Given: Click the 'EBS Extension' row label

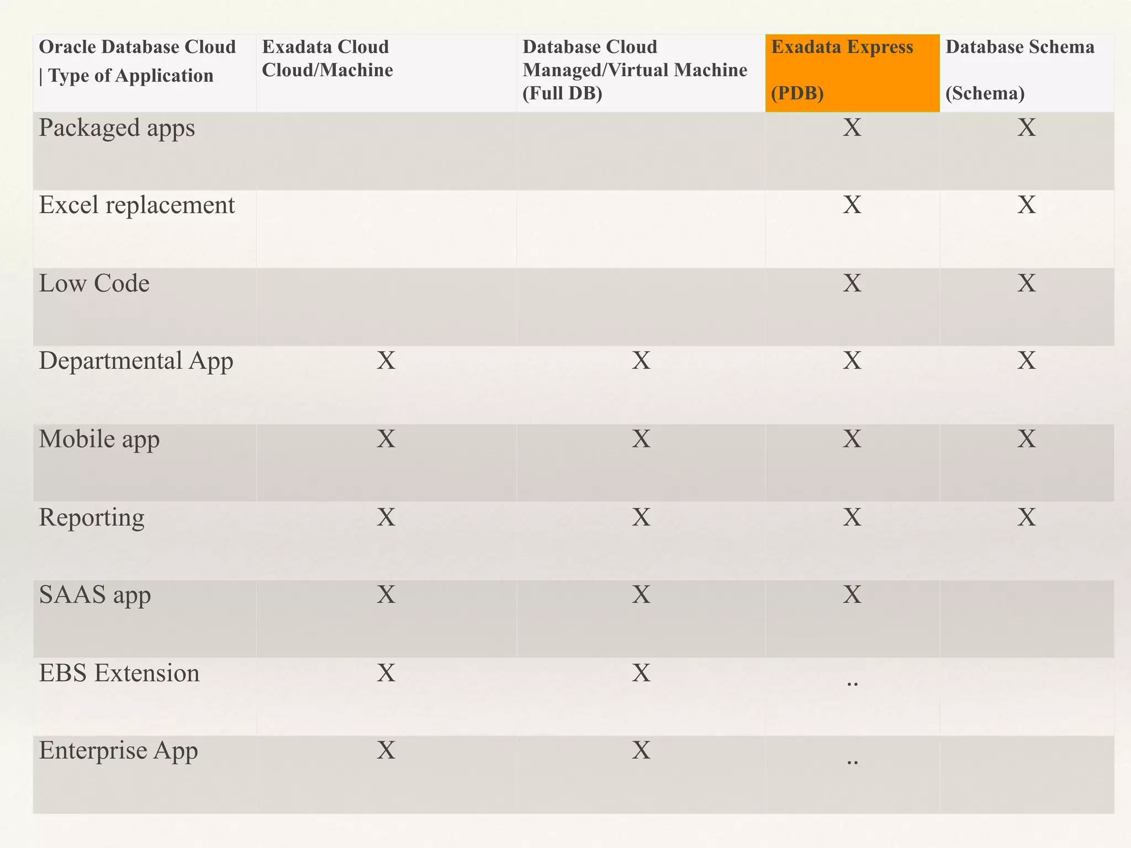Looking at the screenshot, I should (119, 673).
